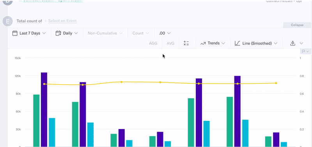This screenshot has height=147, width=312.
Task: Click first yellow trend line data point
Action: [44, 84]
